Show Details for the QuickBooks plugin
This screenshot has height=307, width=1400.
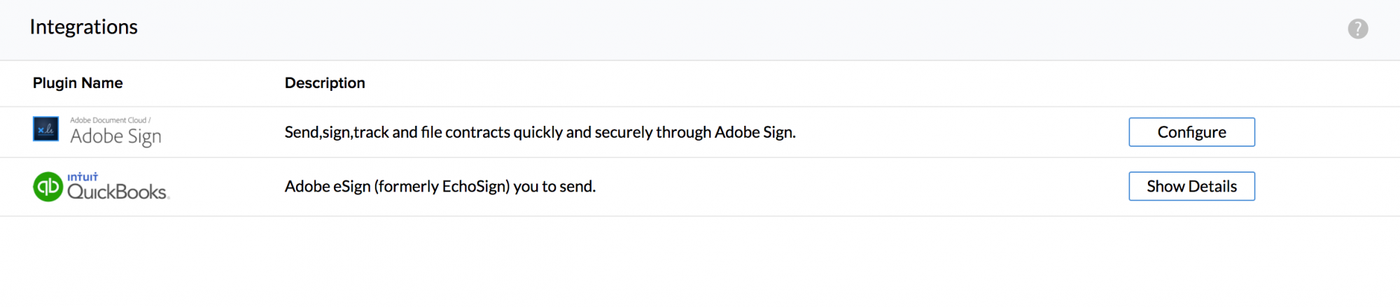pyautogui.click(x=1191, y=187)
